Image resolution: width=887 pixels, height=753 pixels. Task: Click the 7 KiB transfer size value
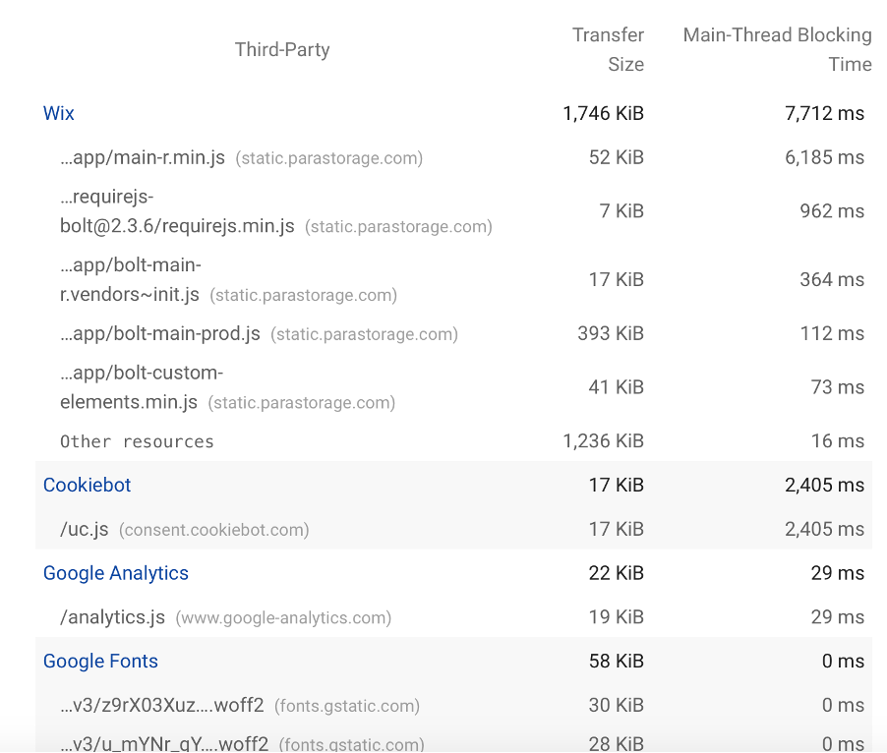[x=621, y=211]
